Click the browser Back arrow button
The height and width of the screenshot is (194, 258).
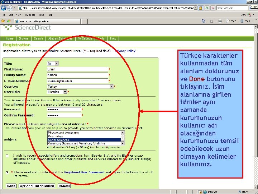click(x=4, y=8)
